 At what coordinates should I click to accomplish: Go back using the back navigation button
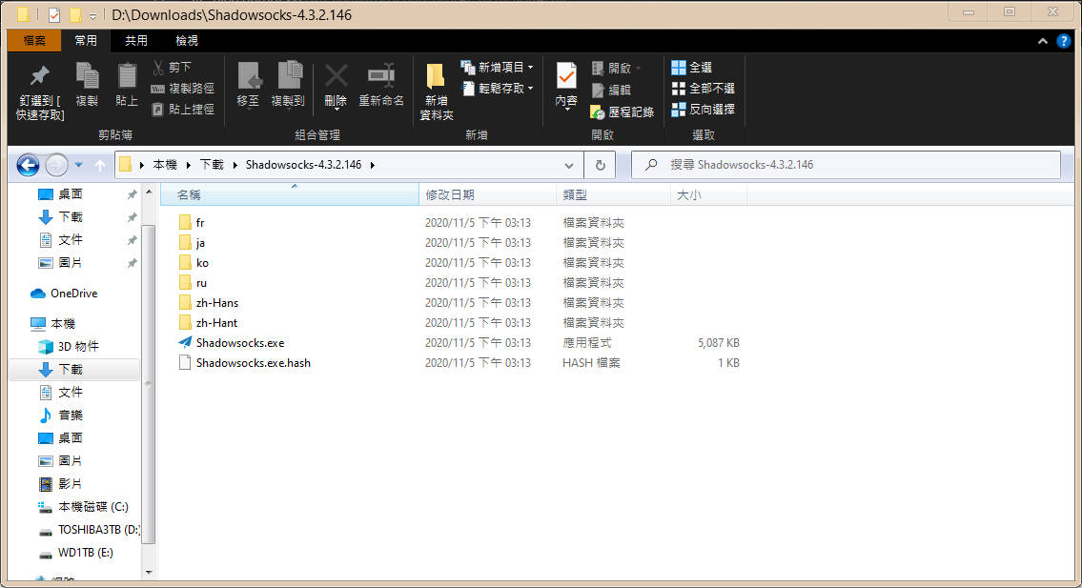click(27, 164)
